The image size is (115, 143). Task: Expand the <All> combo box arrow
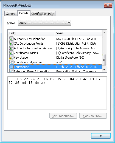click(69, 23)
